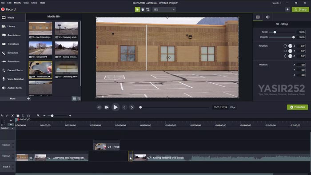311x175 pixels.
Task: Enable the Crop tool
Action: tap(148, 9)
